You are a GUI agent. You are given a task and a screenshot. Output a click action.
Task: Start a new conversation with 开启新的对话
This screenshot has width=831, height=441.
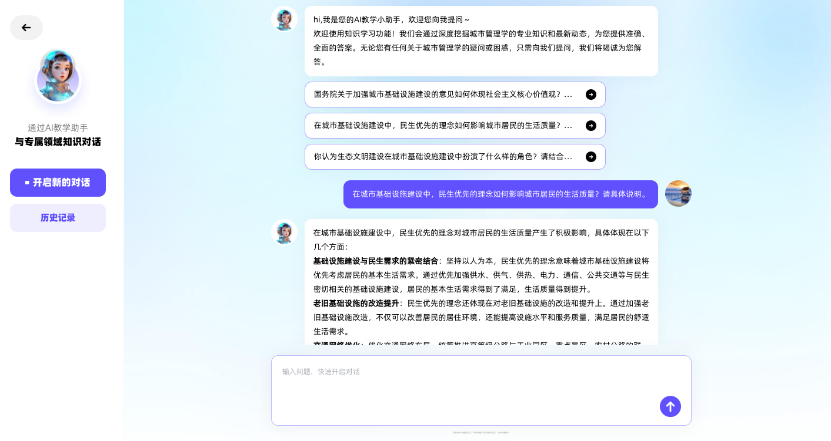[58, 183]
